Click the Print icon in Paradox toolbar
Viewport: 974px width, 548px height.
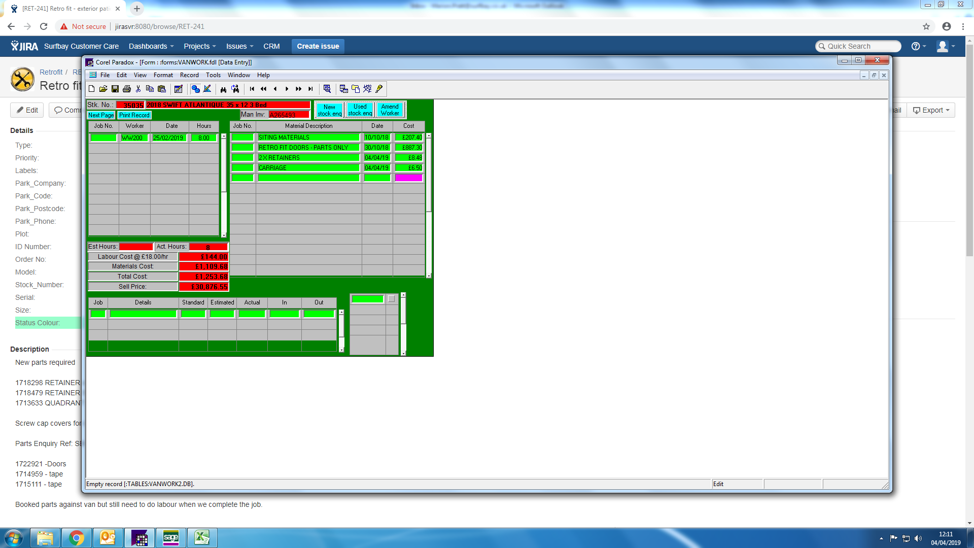point(127,89)
